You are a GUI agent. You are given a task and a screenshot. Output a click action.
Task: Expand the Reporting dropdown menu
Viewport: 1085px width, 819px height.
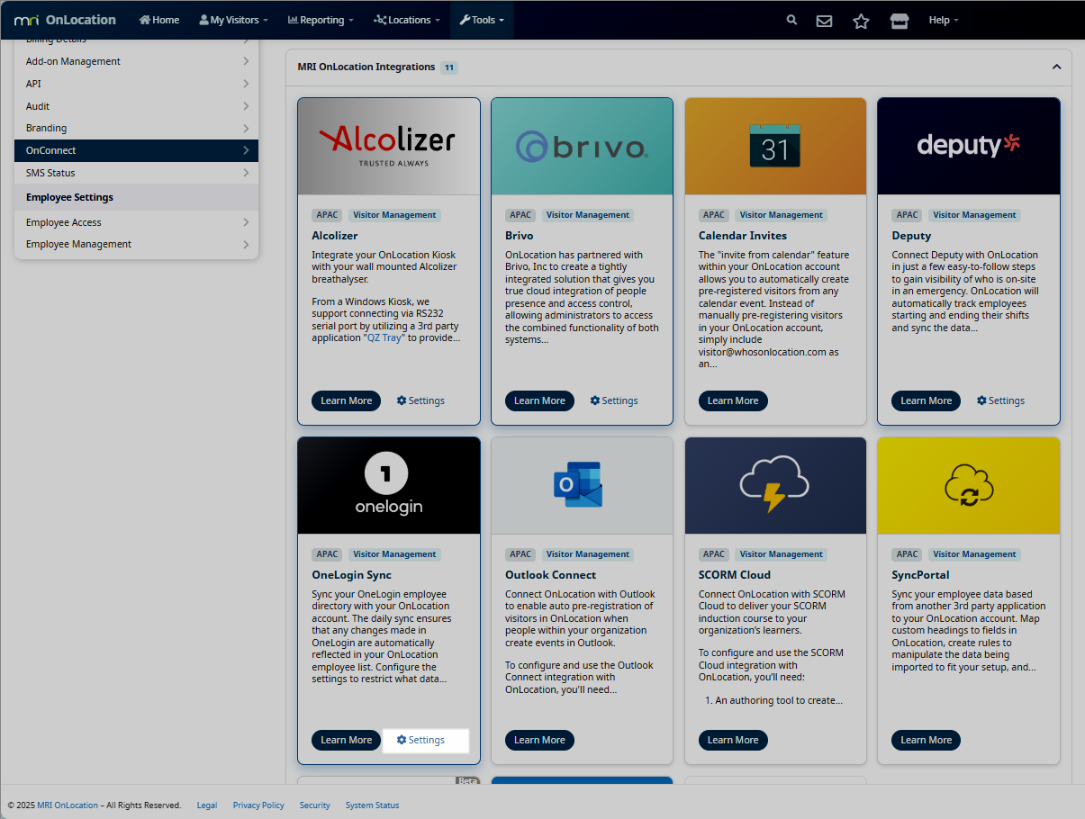click(x=321, y=20)
